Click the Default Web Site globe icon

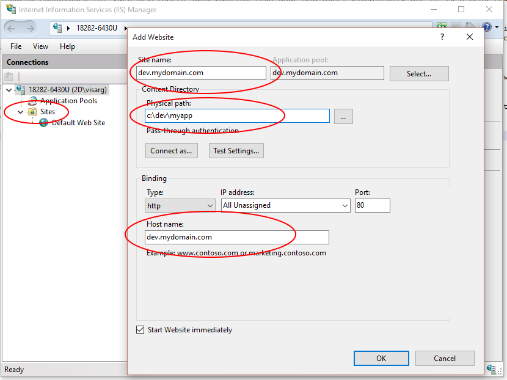pyautogui.click(x=43, y=123)
